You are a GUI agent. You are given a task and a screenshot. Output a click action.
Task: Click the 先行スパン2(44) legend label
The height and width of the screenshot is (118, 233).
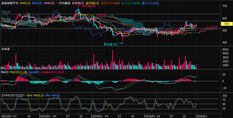coord(131,3)
